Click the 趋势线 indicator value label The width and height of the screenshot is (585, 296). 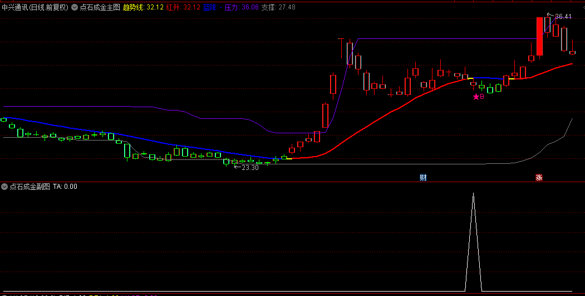[143, 7]
